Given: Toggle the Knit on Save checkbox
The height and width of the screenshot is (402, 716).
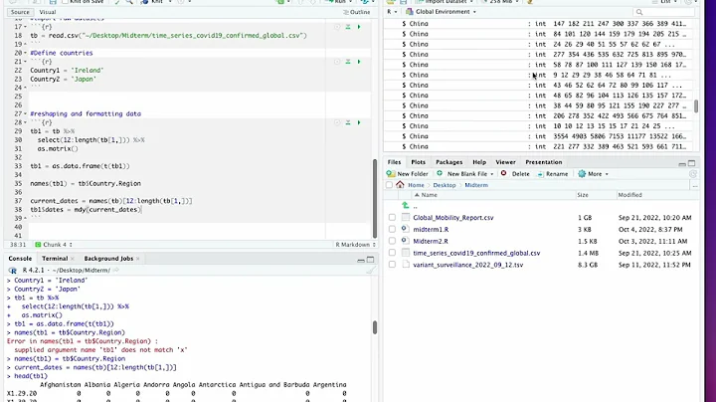Looking at the screenshot, I should [66, 2].
